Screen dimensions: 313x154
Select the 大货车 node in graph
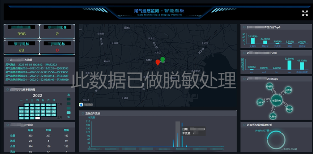[288, 90]
